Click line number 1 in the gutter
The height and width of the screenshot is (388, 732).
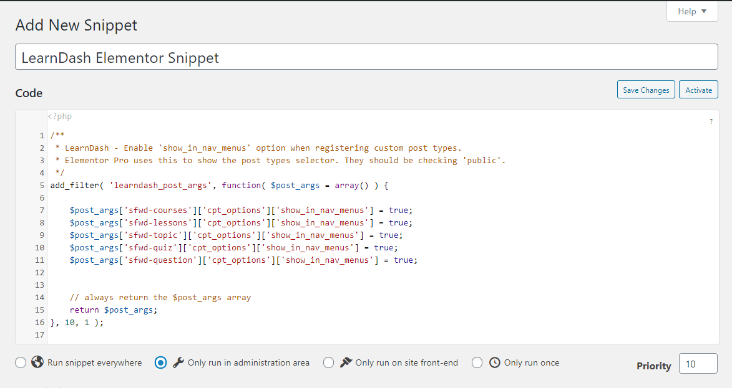[x=42, y=136]
